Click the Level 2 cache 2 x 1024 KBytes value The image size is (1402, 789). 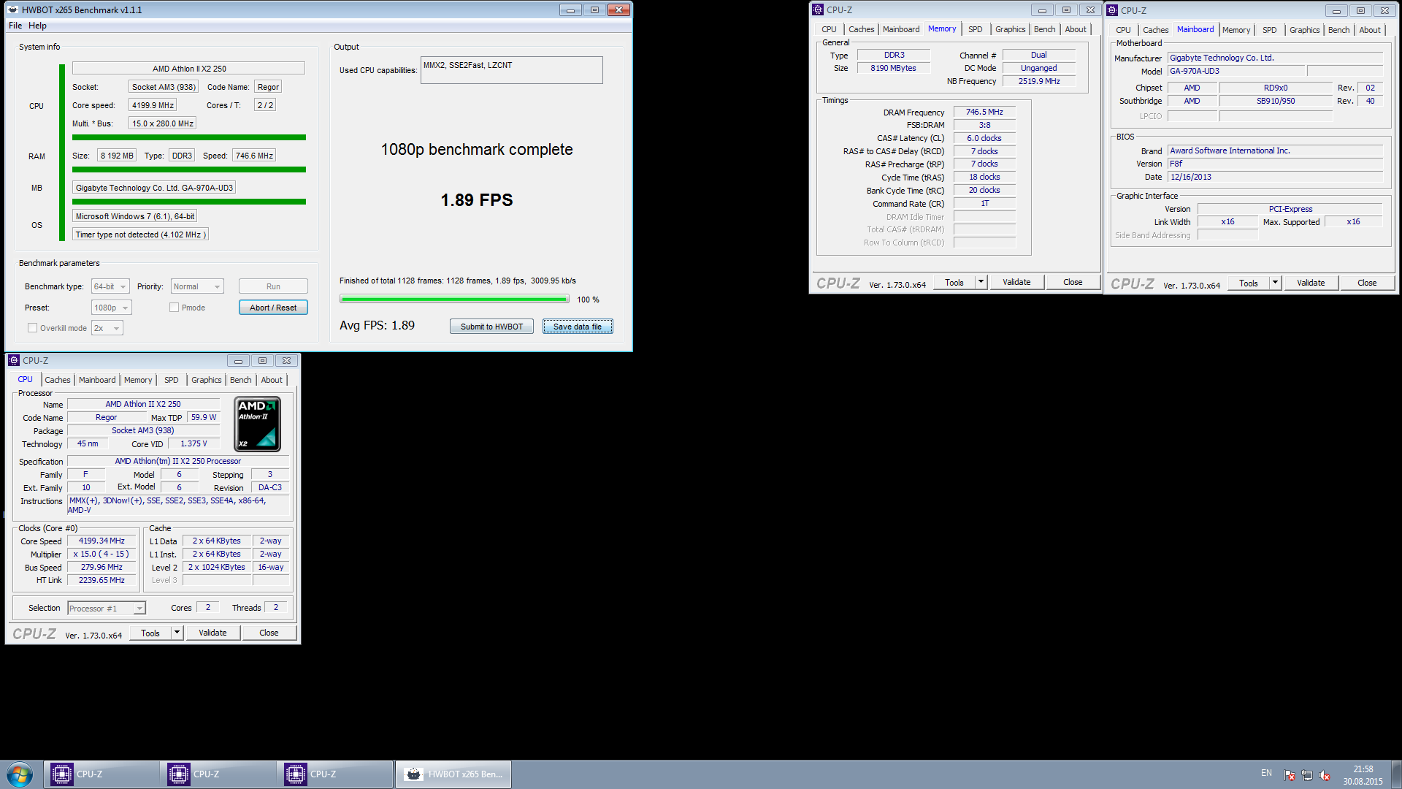(217, 567)
